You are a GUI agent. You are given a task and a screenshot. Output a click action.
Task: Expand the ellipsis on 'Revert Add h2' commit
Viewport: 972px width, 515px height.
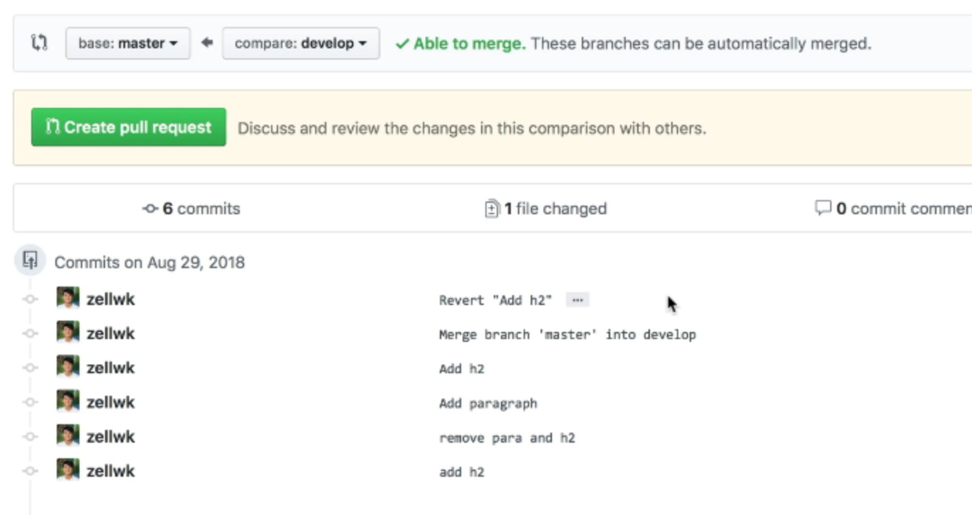click(578, 300)
